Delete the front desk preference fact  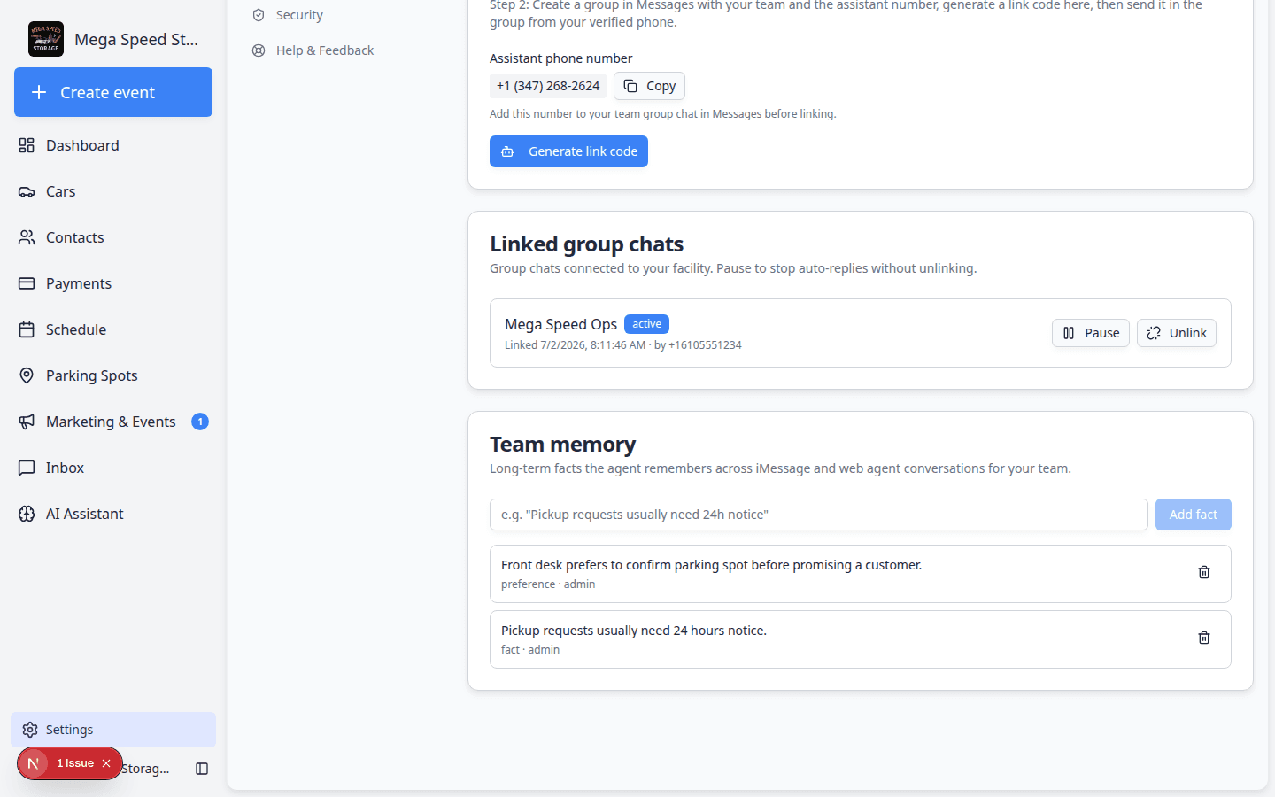(1204, 572)
